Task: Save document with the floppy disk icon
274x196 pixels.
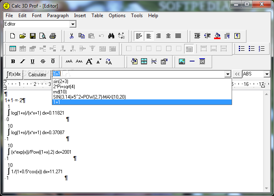Action: [33, 36]
